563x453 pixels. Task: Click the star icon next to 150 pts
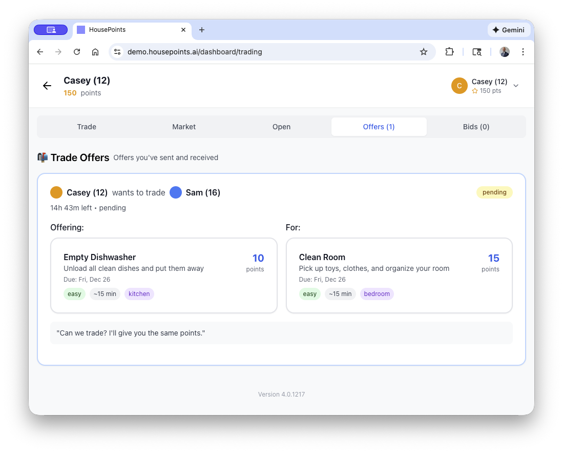point(475,91)
